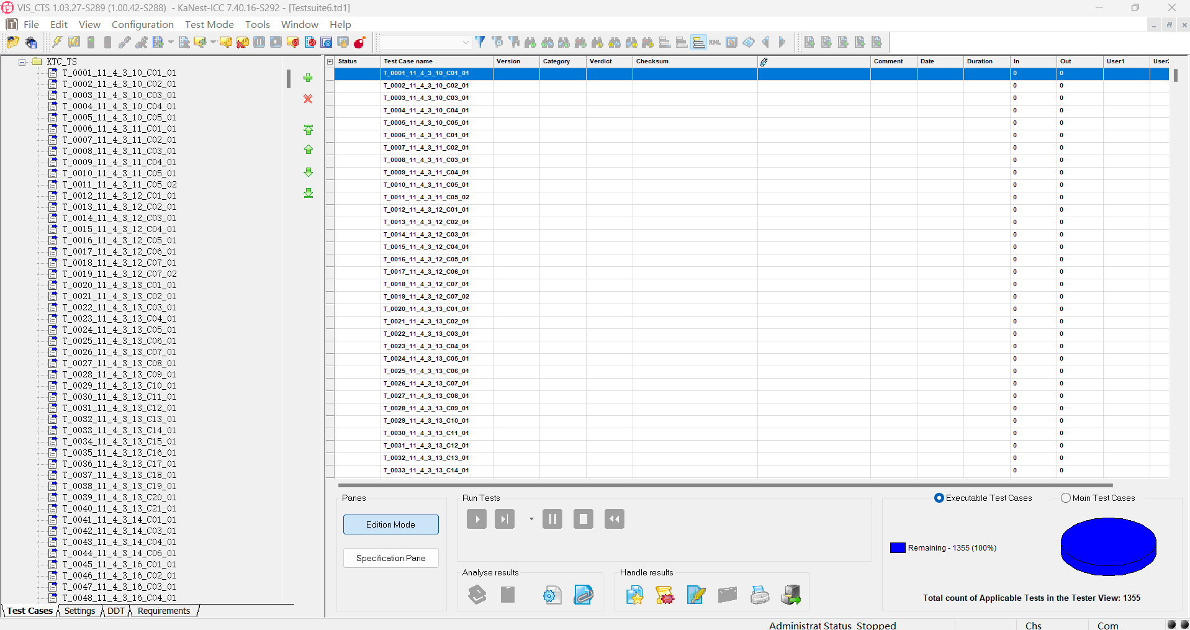The height and width of the screenshot is (630, 1190).
Task: Open the Run Tests options dropdown arrow
Action: (x=531, y=519)
